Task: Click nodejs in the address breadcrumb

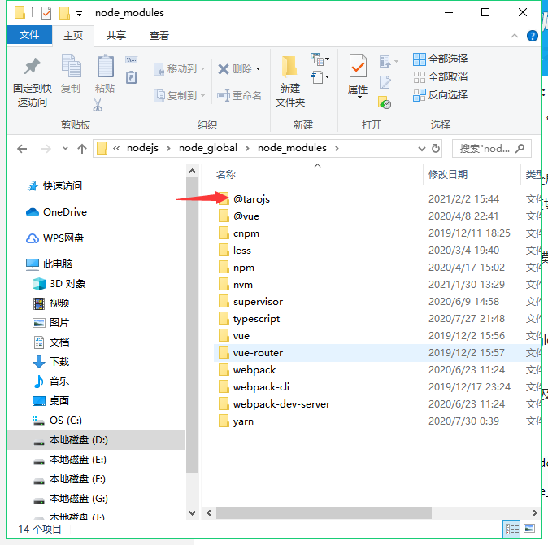Action: coord(142,148)
